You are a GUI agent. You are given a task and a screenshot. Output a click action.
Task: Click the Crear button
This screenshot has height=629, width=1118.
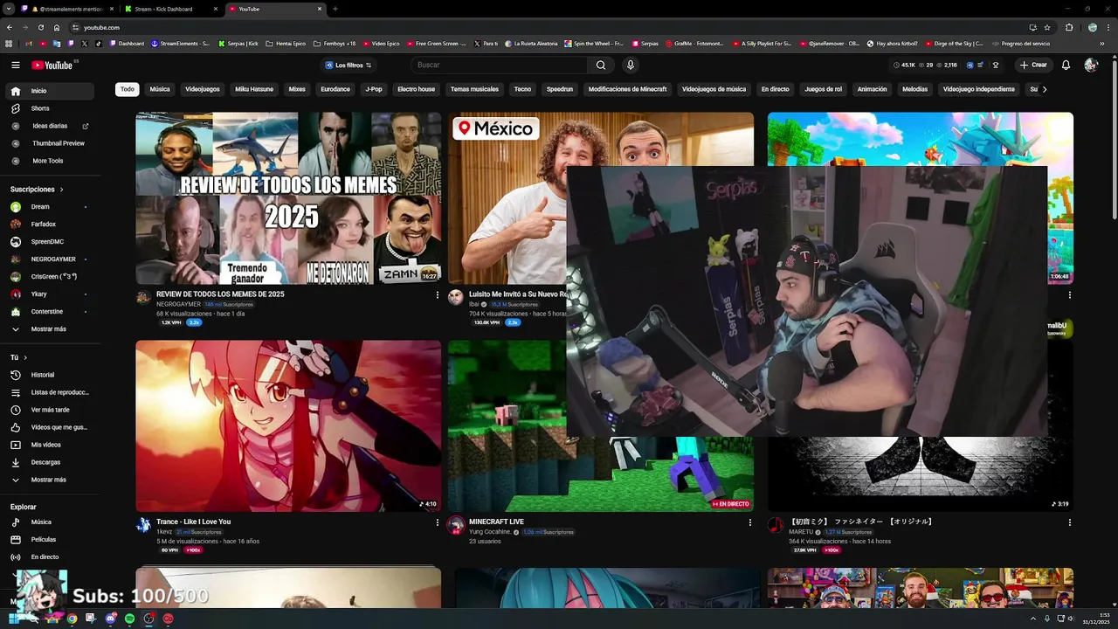coord(1032,65)
